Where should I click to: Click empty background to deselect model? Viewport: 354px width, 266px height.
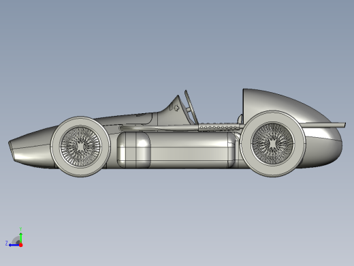tap(177, 46)
